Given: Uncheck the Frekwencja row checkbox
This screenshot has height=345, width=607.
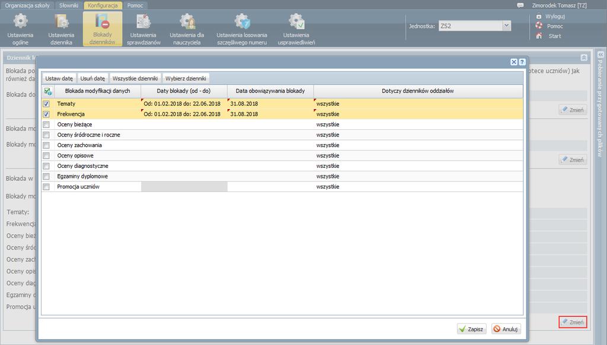Looking at the screenshot, I should pyautogui.click(x=46, y=114).
